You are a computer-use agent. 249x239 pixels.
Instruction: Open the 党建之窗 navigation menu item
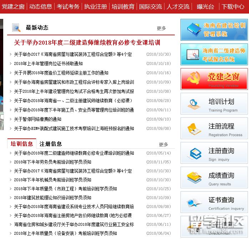click(13, 7)
